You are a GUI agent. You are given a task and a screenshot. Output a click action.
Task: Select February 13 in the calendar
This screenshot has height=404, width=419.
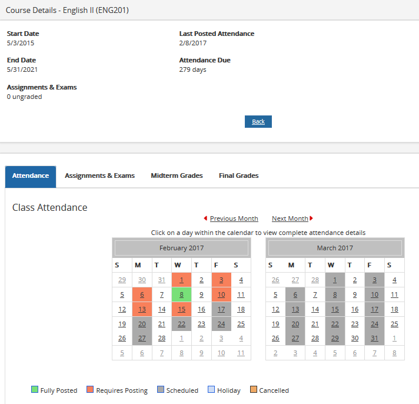pos(142,309)
